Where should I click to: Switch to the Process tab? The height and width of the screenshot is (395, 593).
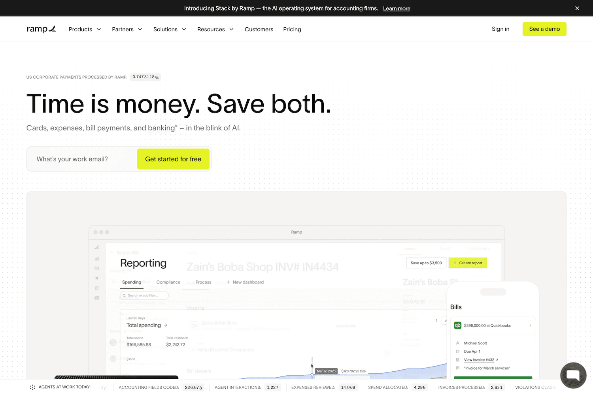coord(203,282)
